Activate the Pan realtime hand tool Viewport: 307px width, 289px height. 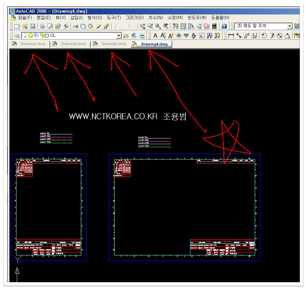[x=142, y=26]
